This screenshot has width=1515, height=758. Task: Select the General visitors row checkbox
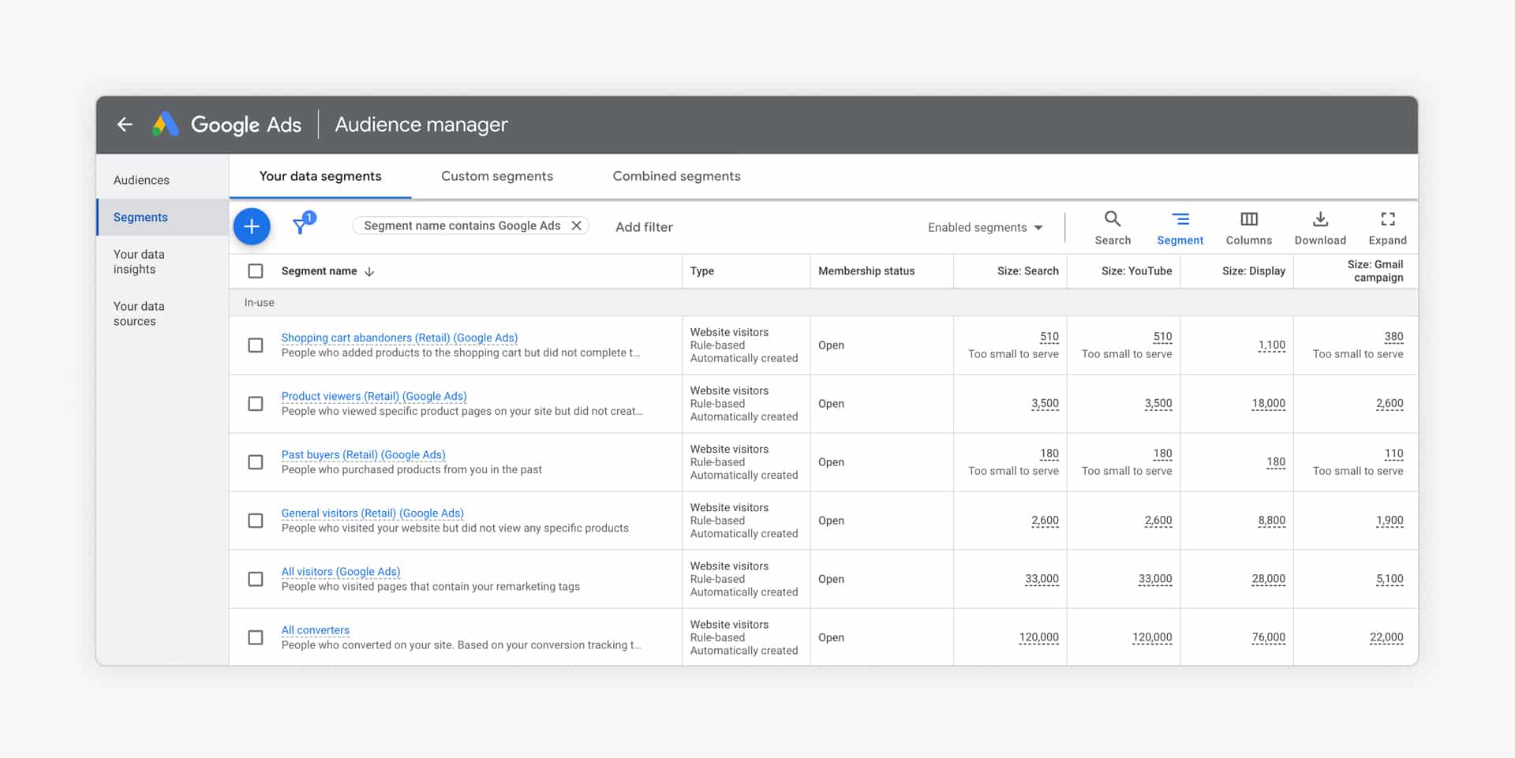click(x=256, y=521)
